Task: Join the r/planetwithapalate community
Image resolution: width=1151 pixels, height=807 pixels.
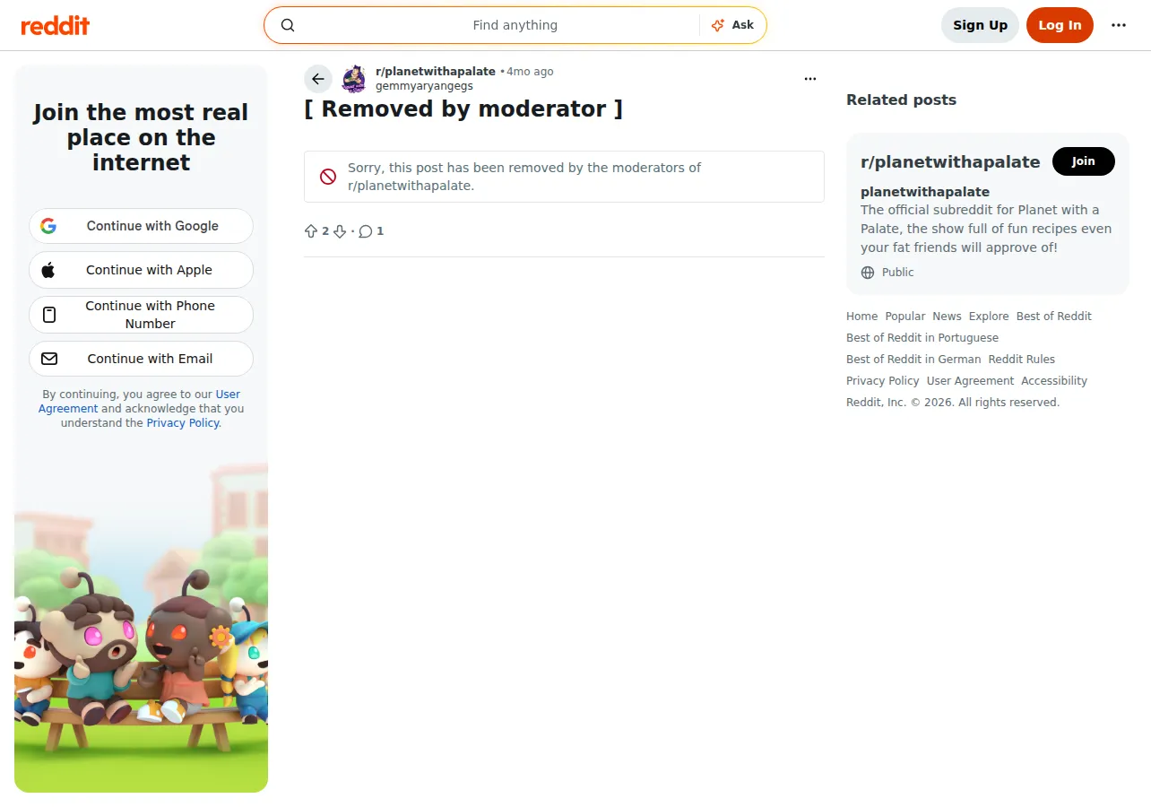Action: [1084, 161]
